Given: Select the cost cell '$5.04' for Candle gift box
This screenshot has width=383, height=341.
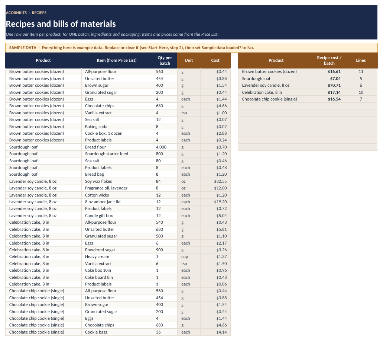Looking at the screenshot, I should click(215, 216).
